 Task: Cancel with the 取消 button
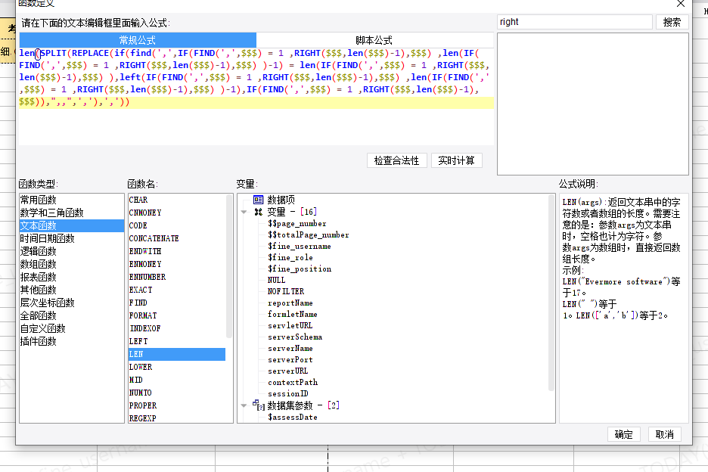tap(664, 434)
